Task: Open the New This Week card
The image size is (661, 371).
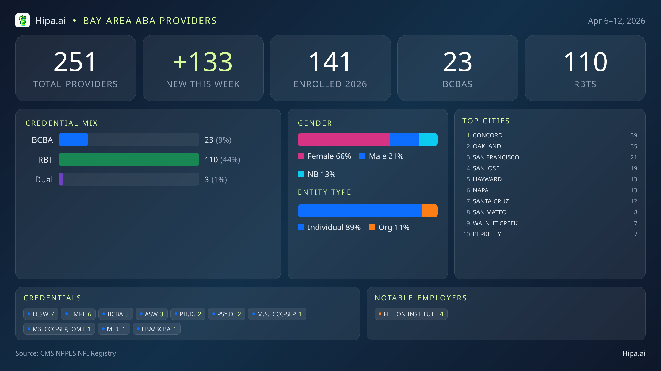Action: (x=203, y=68)
